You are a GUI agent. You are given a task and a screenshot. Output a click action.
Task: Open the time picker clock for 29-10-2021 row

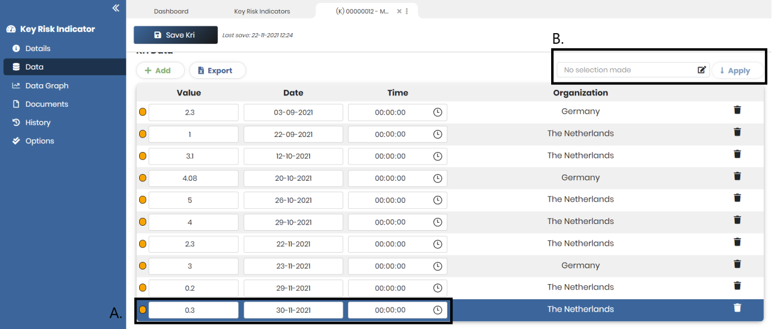[438, 222]
